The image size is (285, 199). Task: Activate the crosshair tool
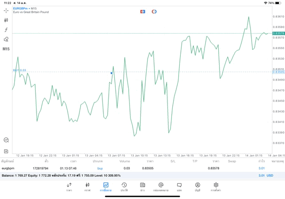(6, 10)
